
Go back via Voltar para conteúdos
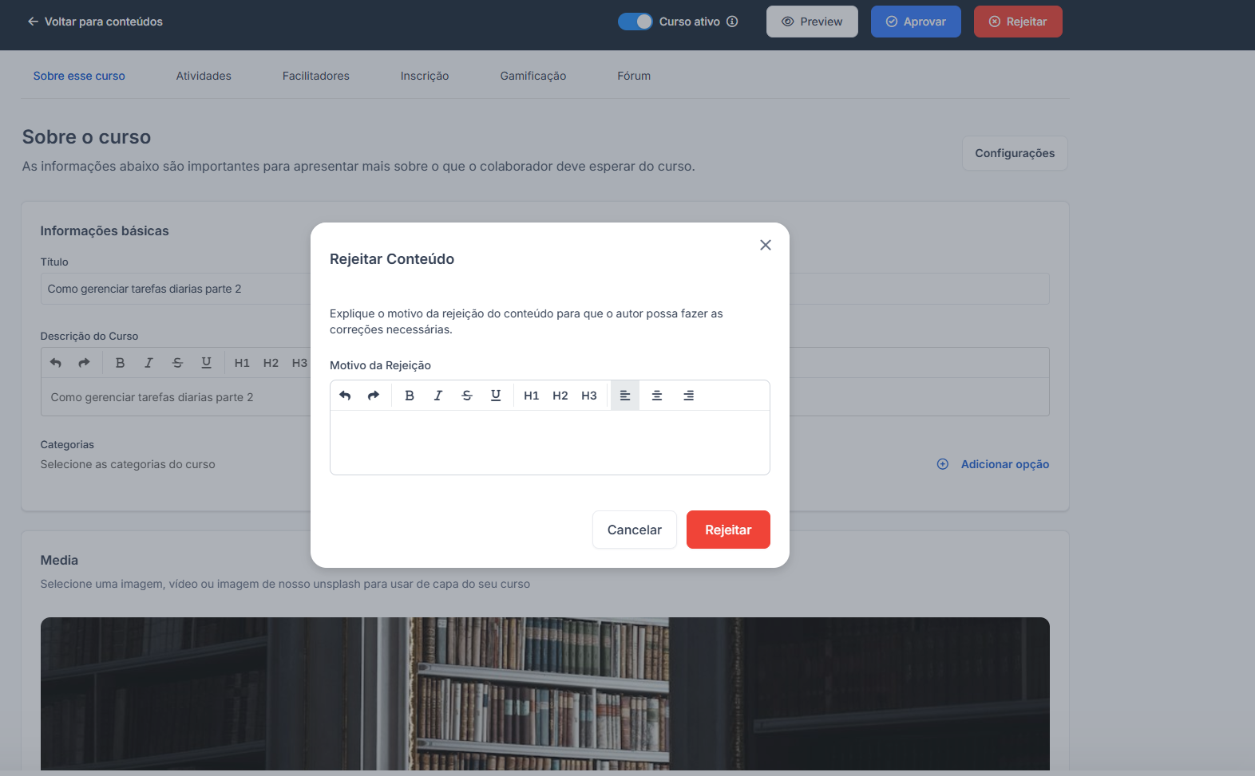(95, 22)
